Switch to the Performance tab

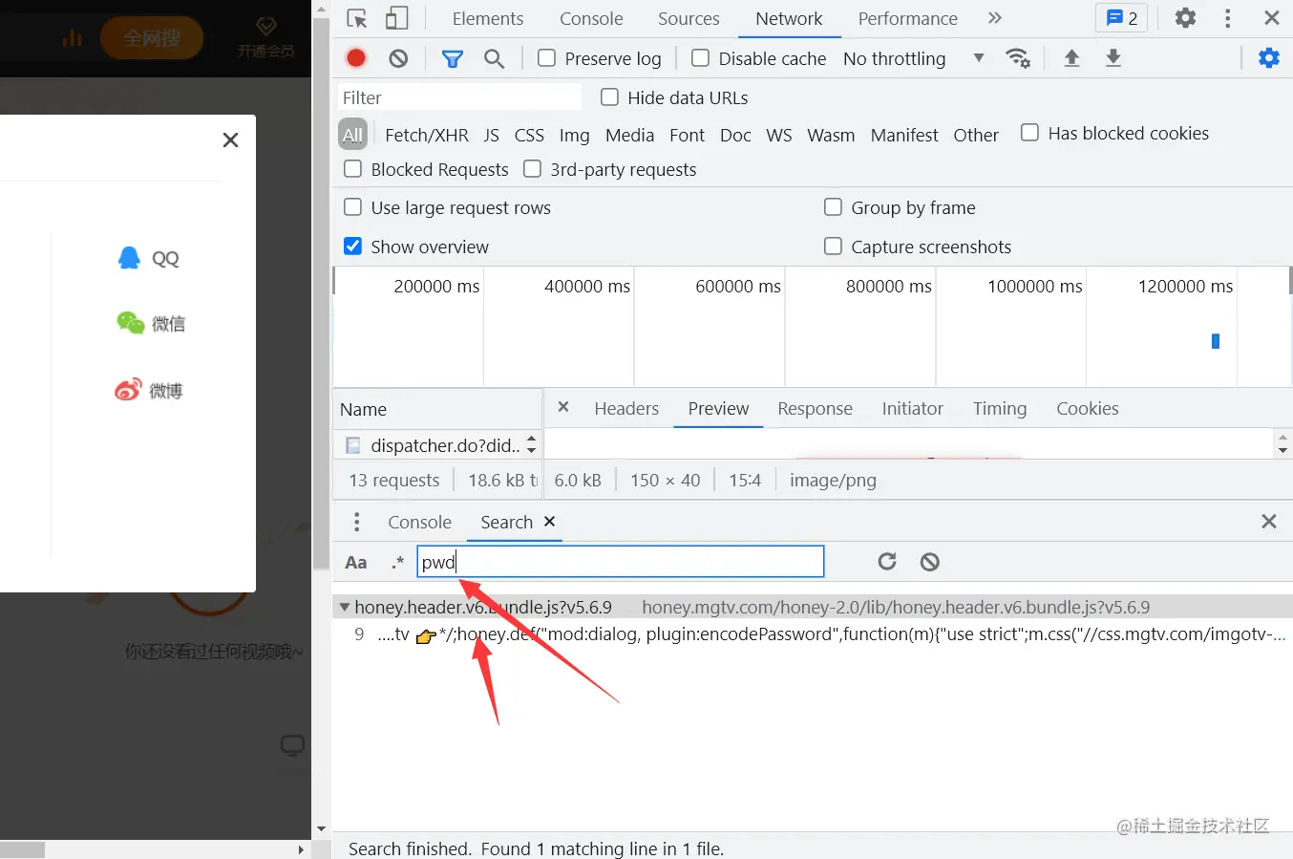907,18
